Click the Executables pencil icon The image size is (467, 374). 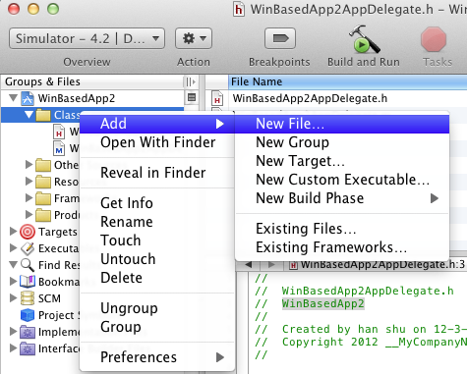[28, 248]
